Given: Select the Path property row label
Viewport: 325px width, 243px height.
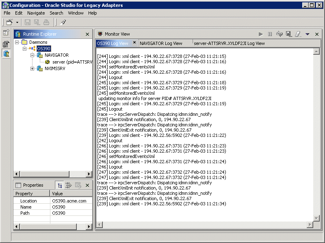Looking at the screenshot, I should tap(25, 213).
